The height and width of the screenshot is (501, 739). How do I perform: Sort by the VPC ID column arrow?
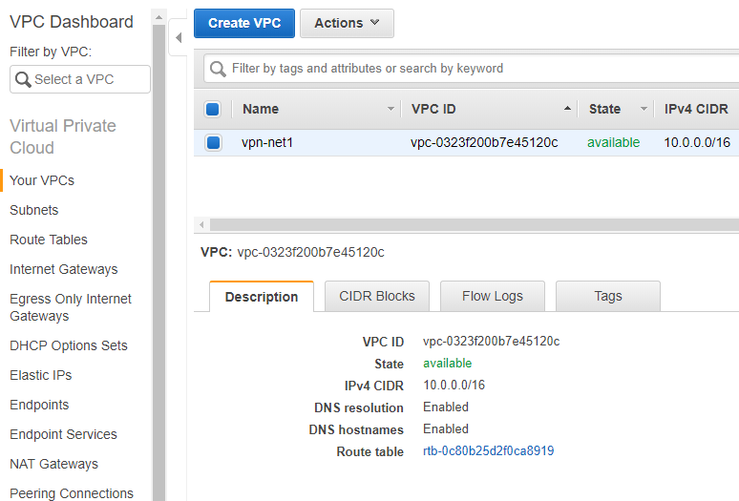[x=567, y=109]
